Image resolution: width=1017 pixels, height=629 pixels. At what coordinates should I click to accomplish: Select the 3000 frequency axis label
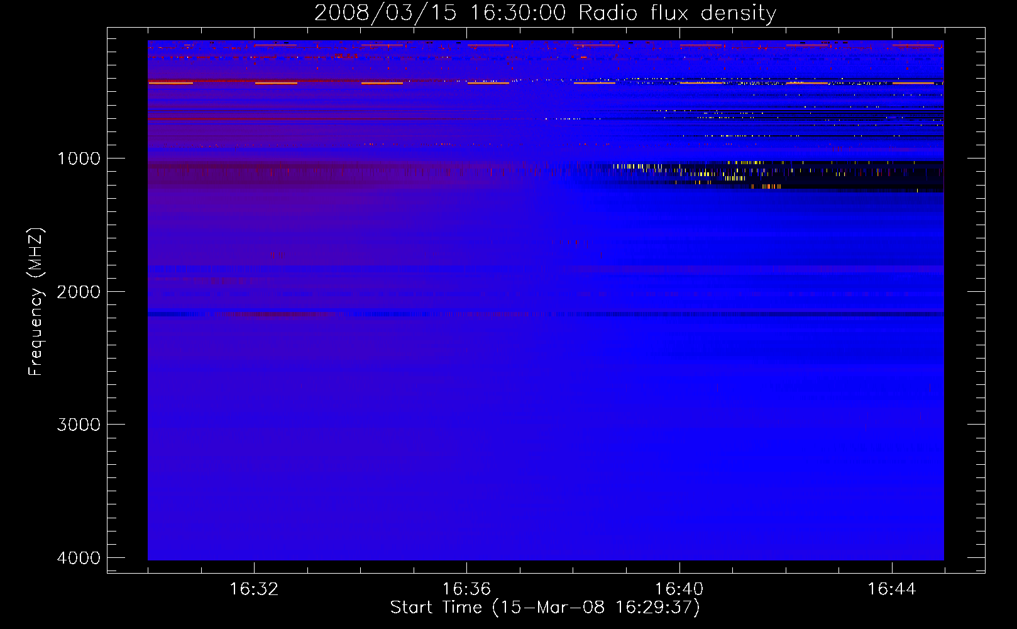(x=79, y=425)
